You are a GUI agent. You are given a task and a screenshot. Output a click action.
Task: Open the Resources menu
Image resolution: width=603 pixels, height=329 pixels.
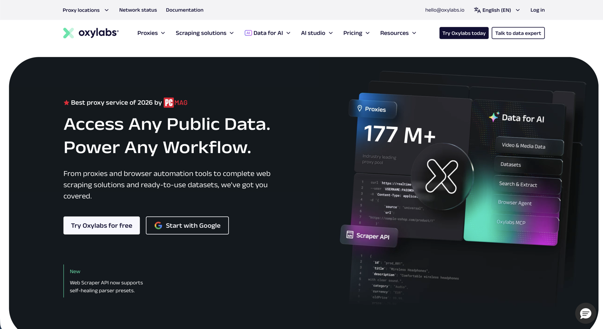(x=398, y=33)
